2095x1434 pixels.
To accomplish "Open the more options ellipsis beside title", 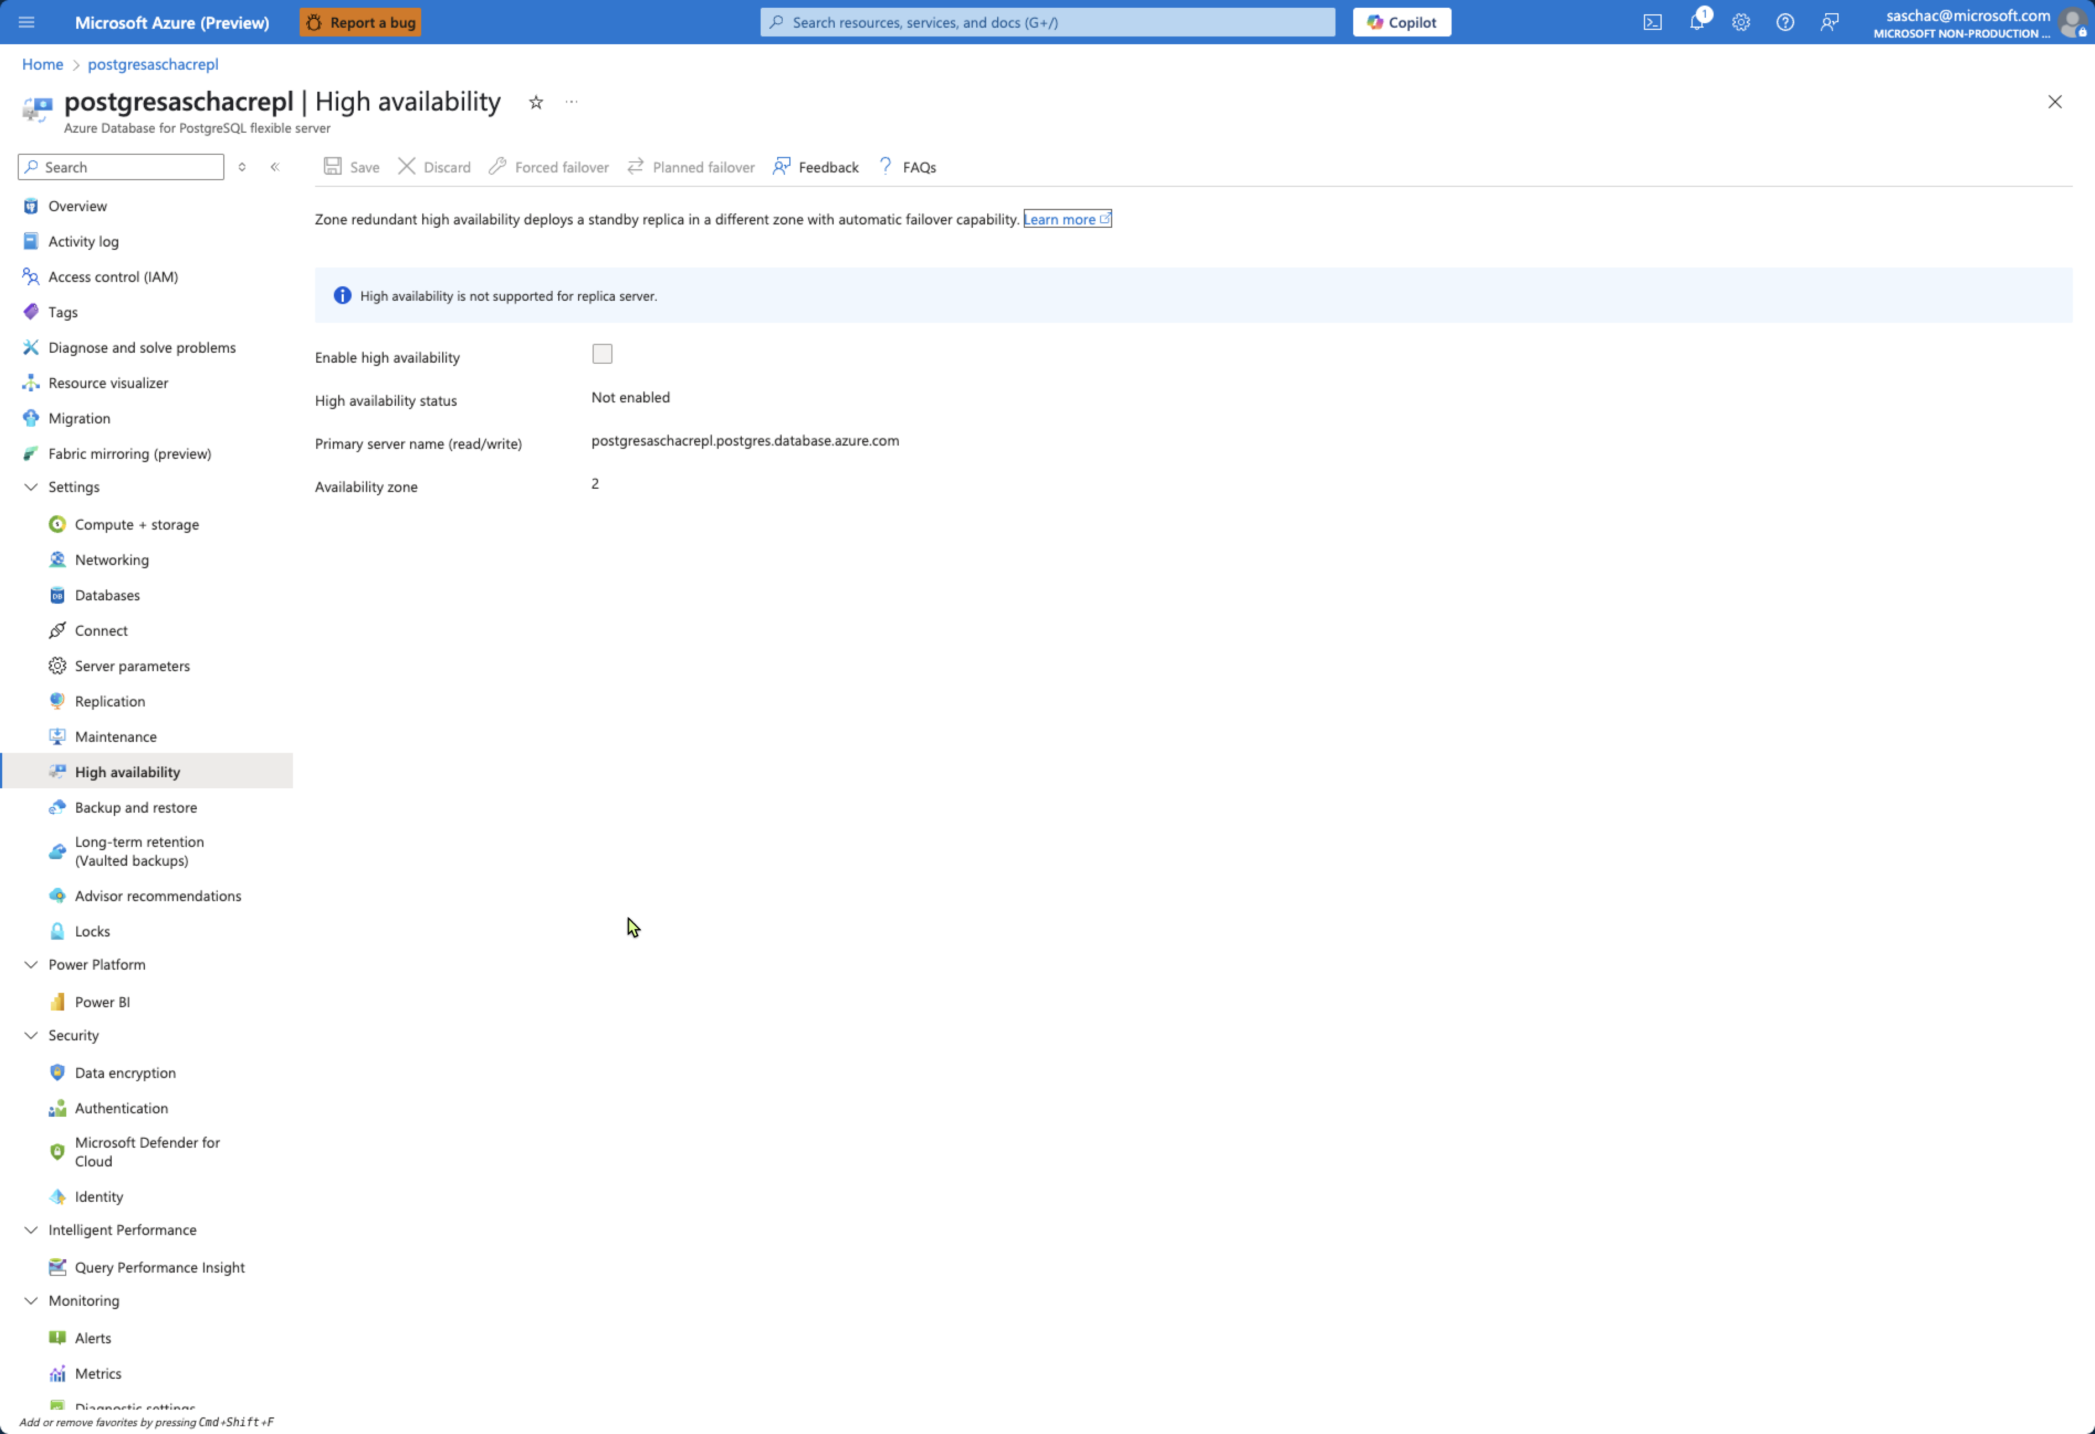I will [572, 102].
